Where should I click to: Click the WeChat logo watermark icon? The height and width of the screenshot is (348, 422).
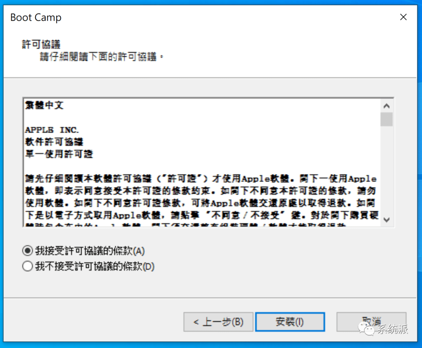click(366, 328)
